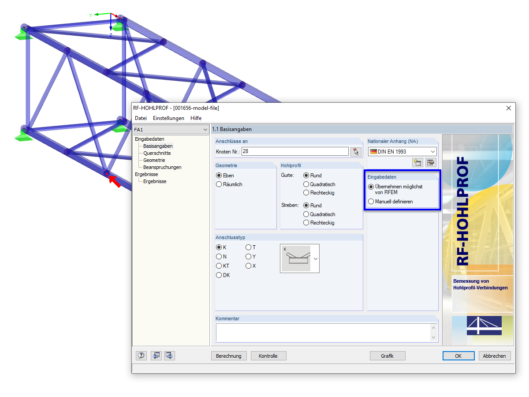Viewport: 529px width, 397px height.
Task: Expand the K joint picture dropdown
Action: pyautogui.click(x=316, y=259)
